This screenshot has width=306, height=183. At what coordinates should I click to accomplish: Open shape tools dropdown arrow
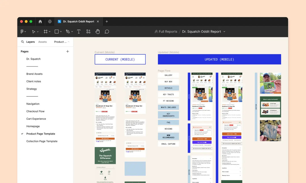pos(61,32)
